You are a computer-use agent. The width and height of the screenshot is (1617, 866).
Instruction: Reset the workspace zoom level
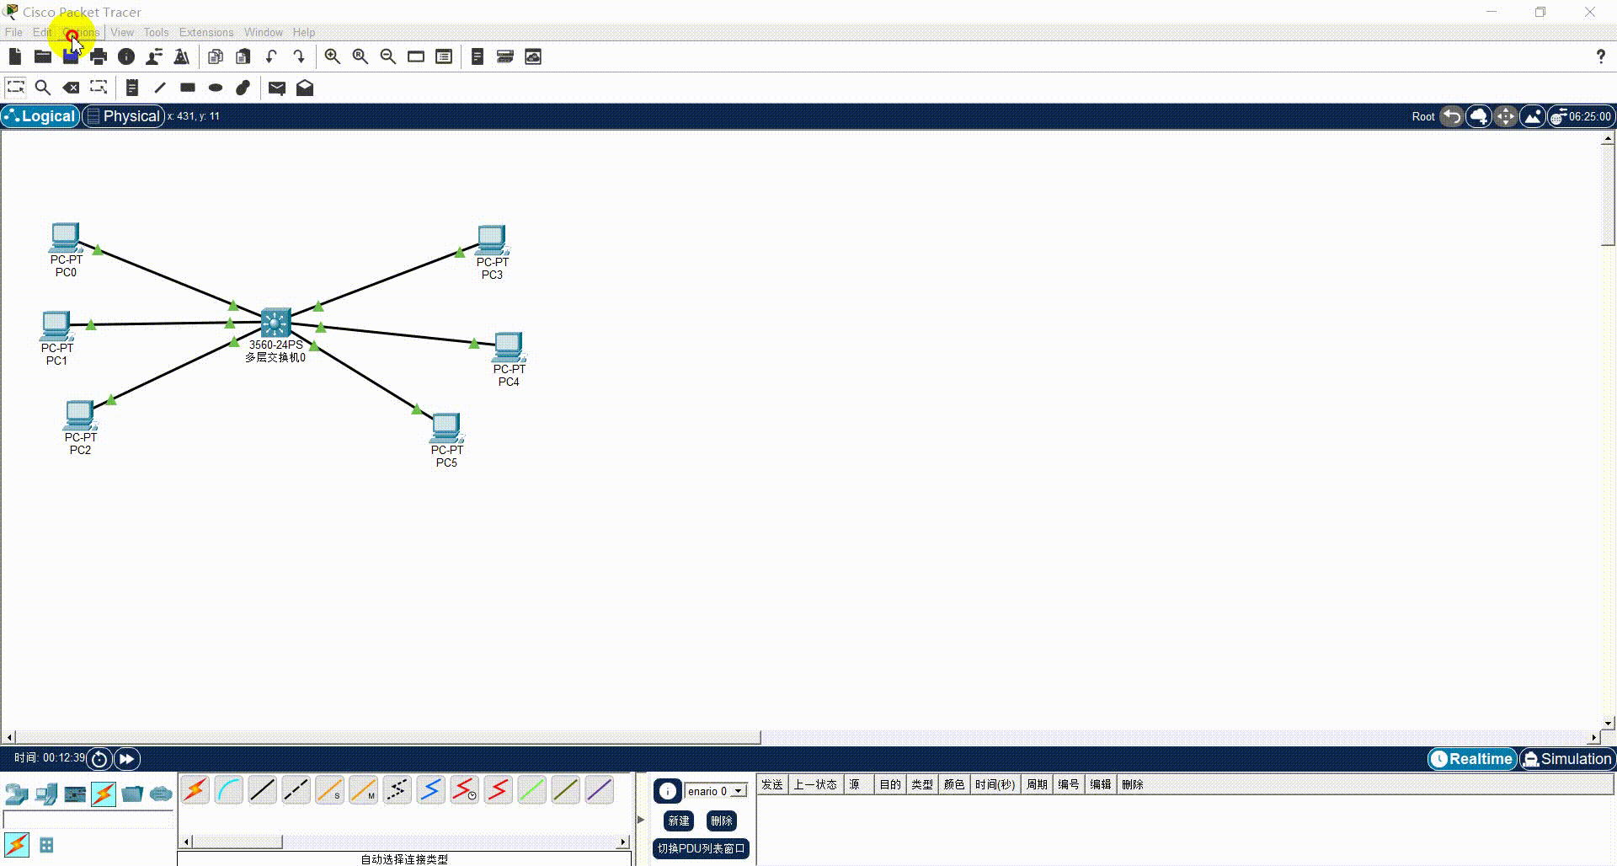(x=360, y=56)
